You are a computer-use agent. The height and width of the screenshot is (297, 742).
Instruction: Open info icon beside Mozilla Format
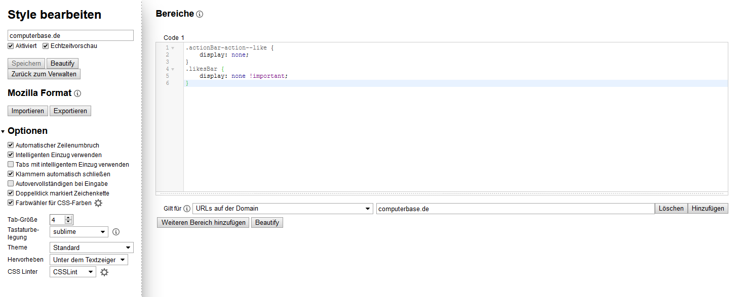77,93
